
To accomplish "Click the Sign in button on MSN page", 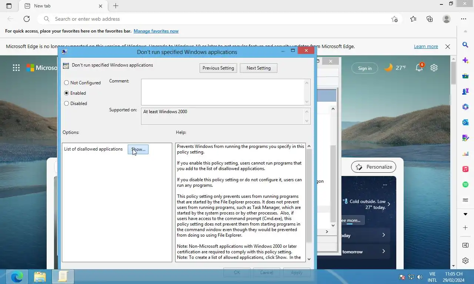I will coord(364,68).
